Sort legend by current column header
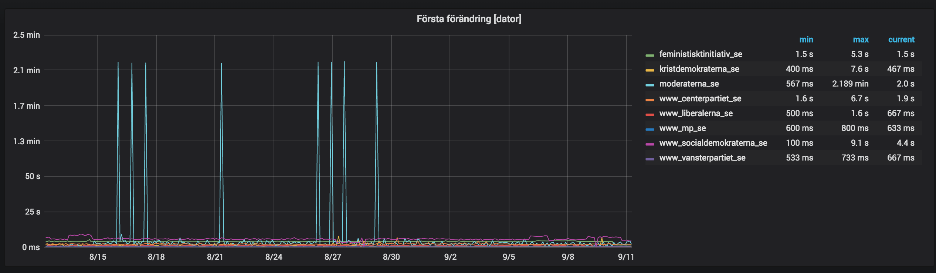Viewport: 936px width, 273px height. [x=901, y=40]
